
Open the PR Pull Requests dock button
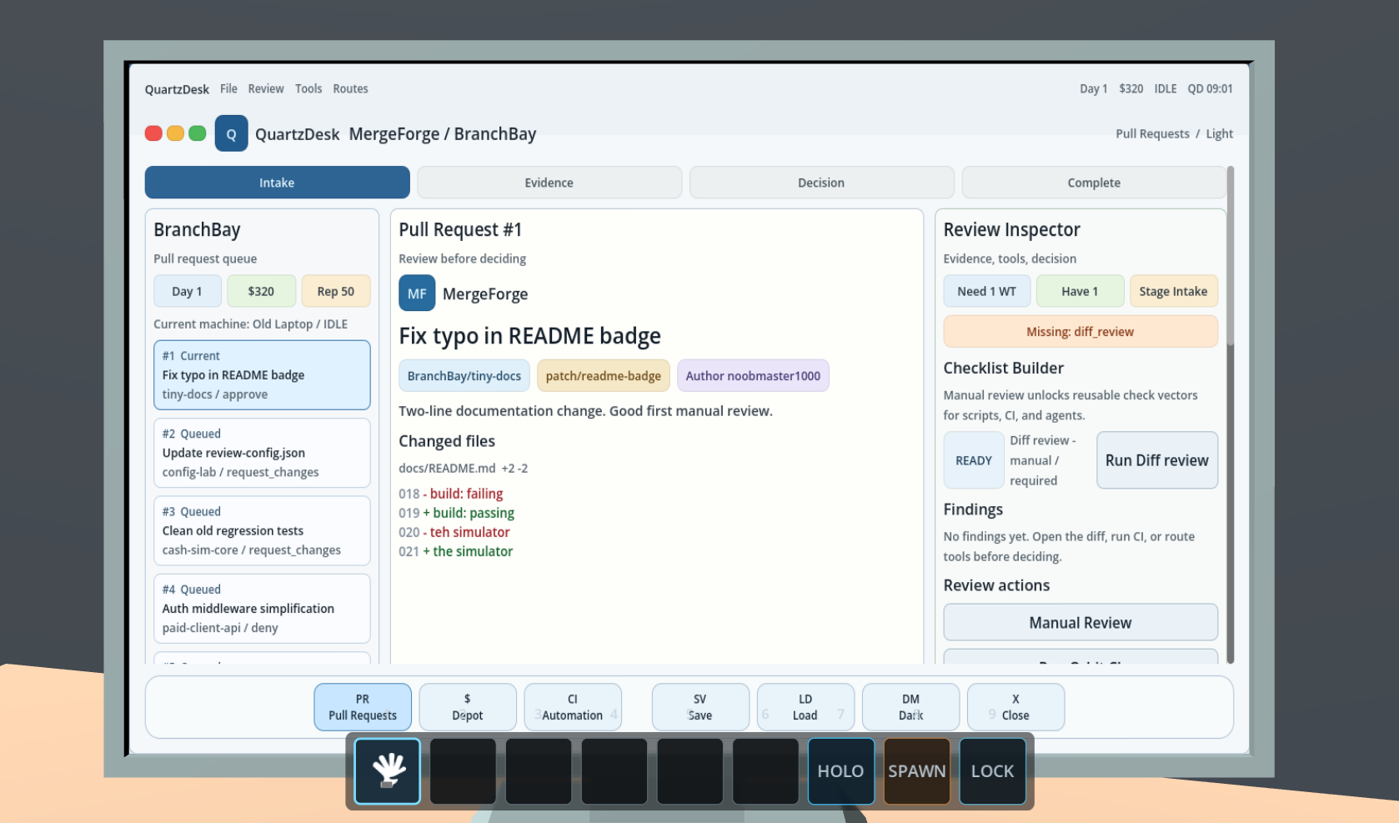tap(363, 707)
